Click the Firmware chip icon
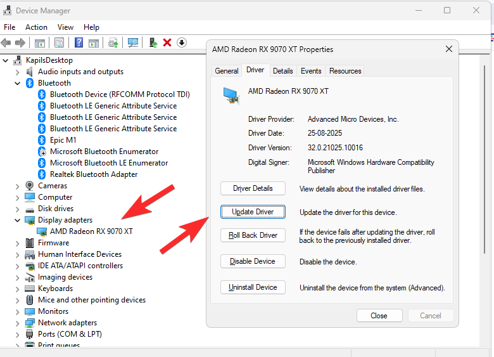494x357 pixels. tap(30, 243)
